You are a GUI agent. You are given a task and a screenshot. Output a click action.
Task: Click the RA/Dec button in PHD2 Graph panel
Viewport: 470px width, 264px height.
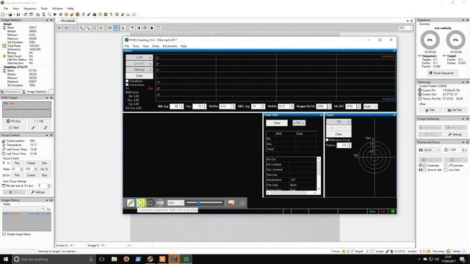[x=14, y=121]
